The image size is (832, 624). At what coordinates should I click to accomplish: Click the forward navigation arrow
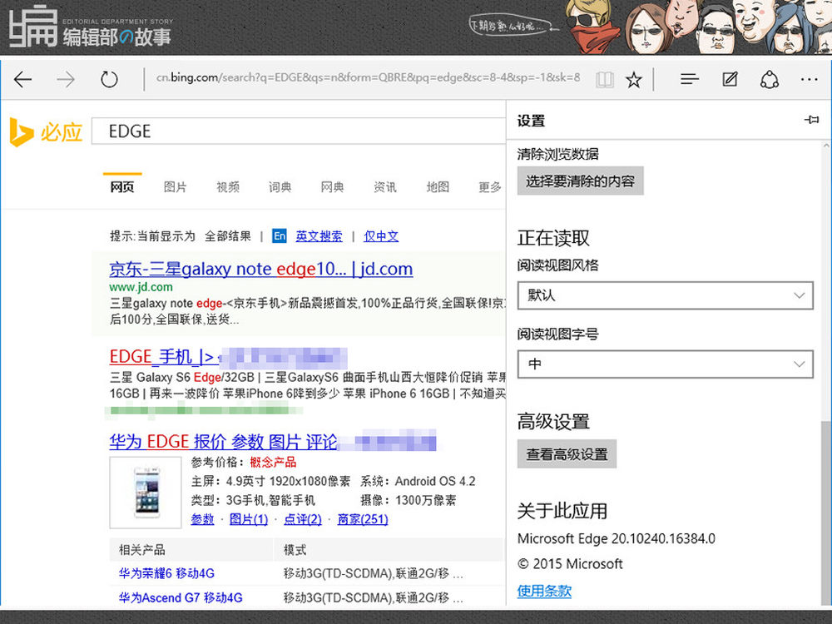click(x=66, y=80)
